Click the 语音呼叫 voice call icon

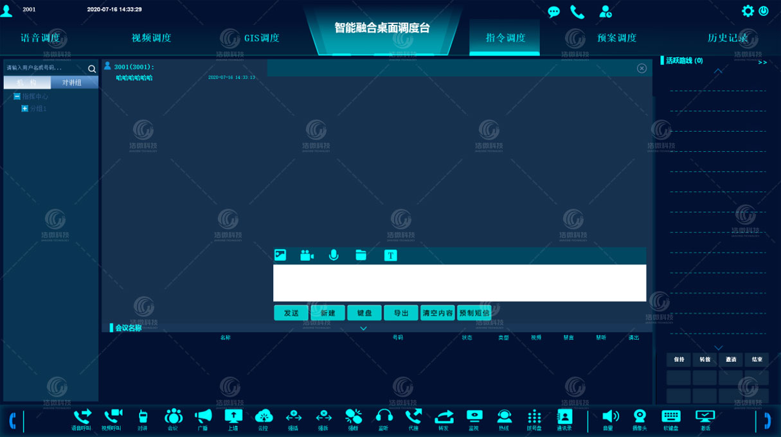pyautogui.click(x=82, y=417)
